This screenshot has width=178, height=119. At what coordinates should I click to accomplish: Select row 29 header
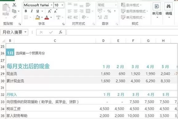pyautogui.click(x=2, y=74)
